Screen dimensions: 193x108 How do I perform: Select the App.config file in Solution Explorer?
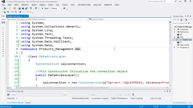click(184, 45)
